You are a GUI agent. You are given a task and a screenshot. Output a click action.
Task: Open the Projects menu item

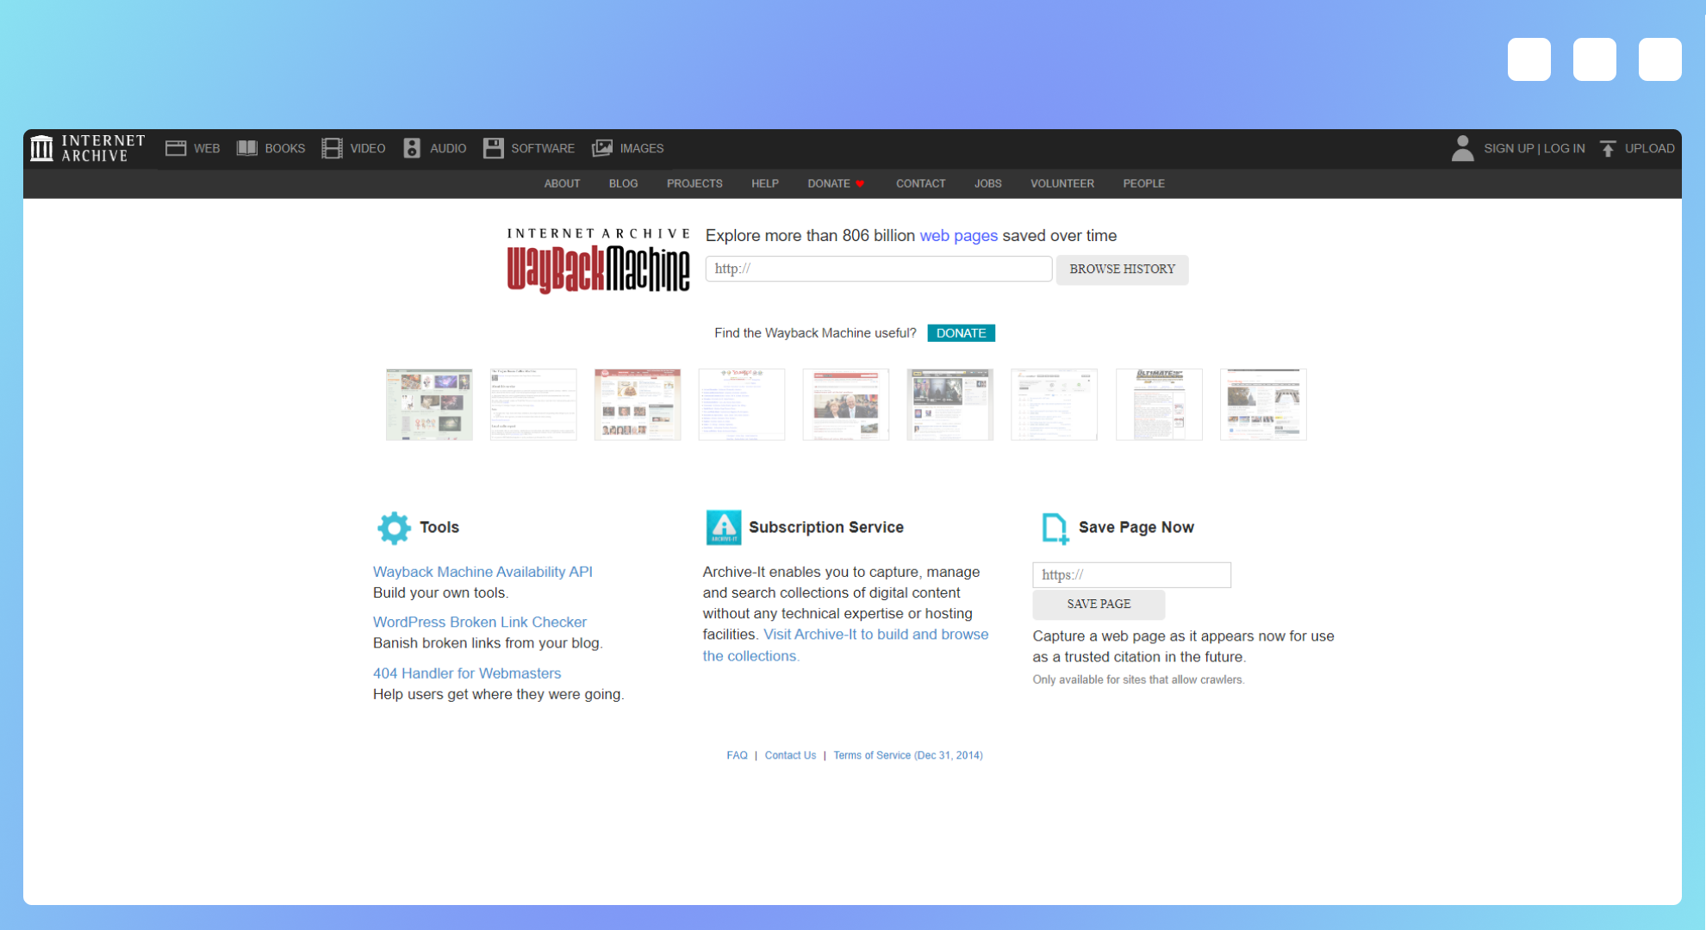[694, 183]
